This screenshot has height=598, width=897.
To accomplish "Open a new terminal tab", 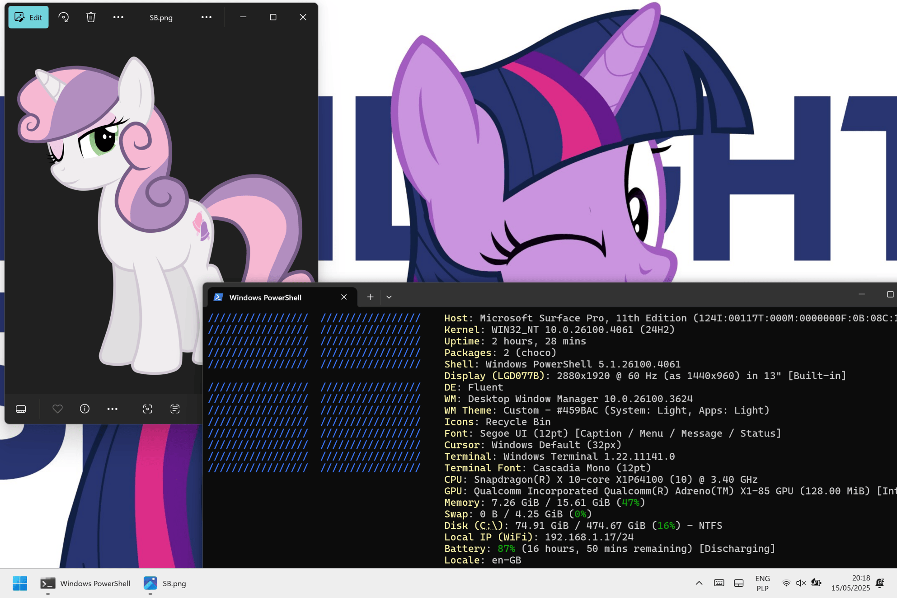I will pos(370,297).
